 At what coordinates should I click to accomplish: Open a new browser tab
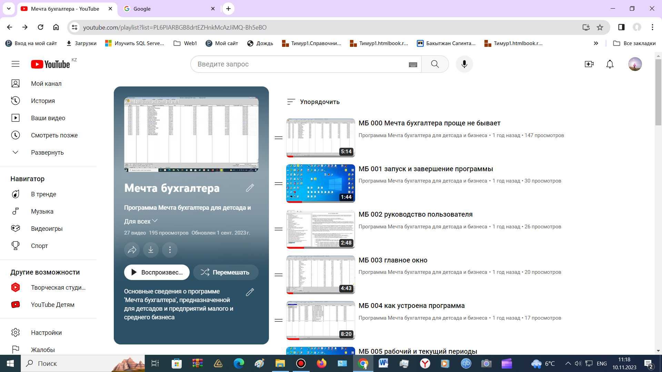pos(228,9)
